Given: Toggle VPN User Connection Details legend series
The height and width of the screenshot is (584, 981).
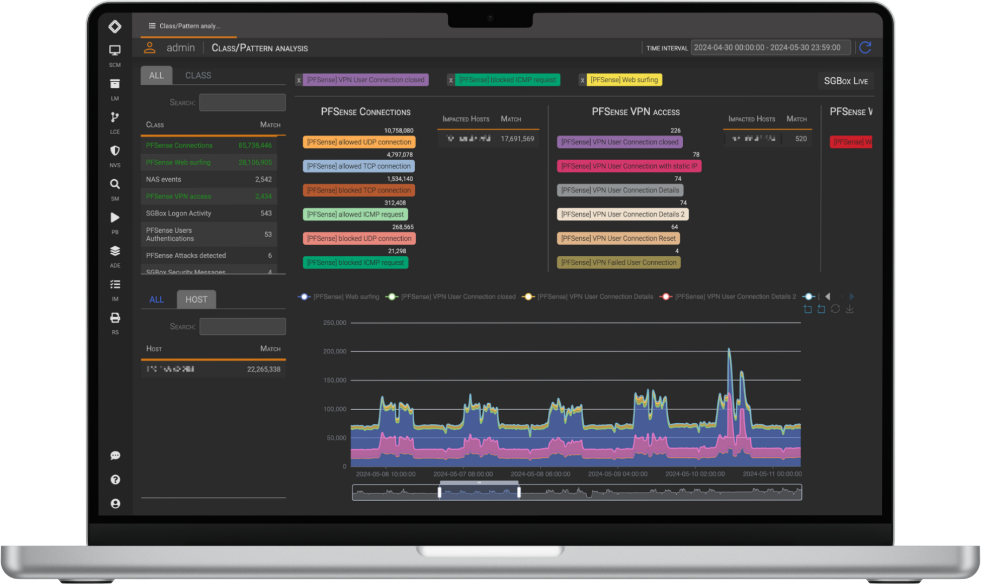Looking at the screenshot, I should (588, 297).
